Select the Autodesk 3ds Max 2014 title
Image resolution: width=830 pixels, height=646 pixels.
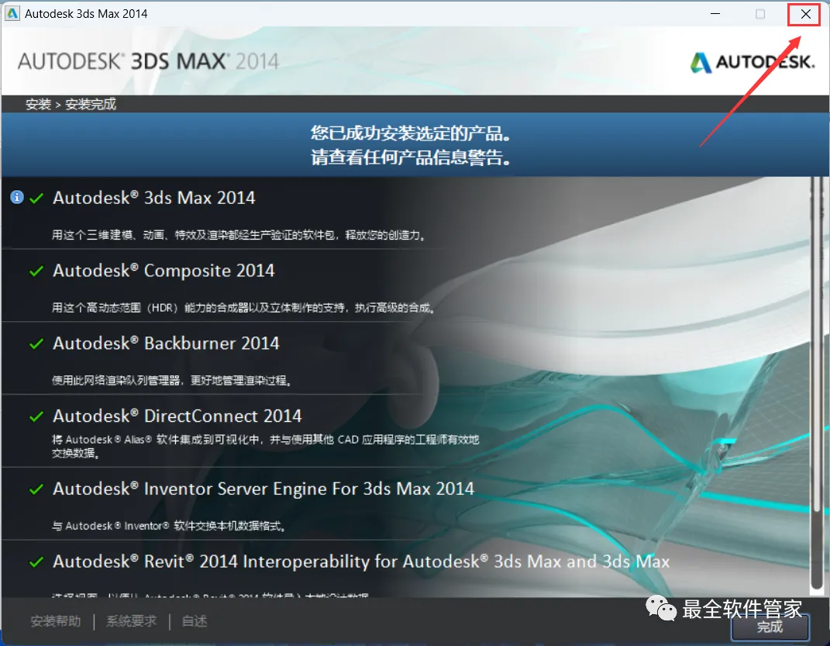coord(154,198)
